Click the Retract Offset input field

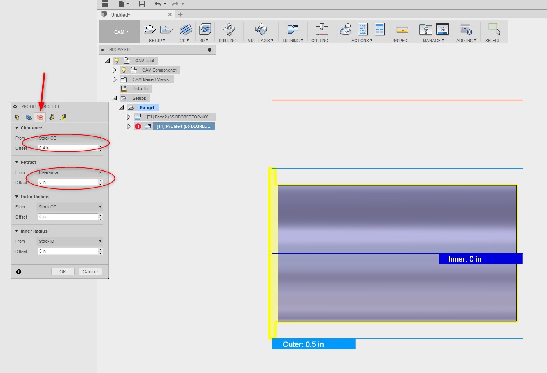[x=67, y=183]
